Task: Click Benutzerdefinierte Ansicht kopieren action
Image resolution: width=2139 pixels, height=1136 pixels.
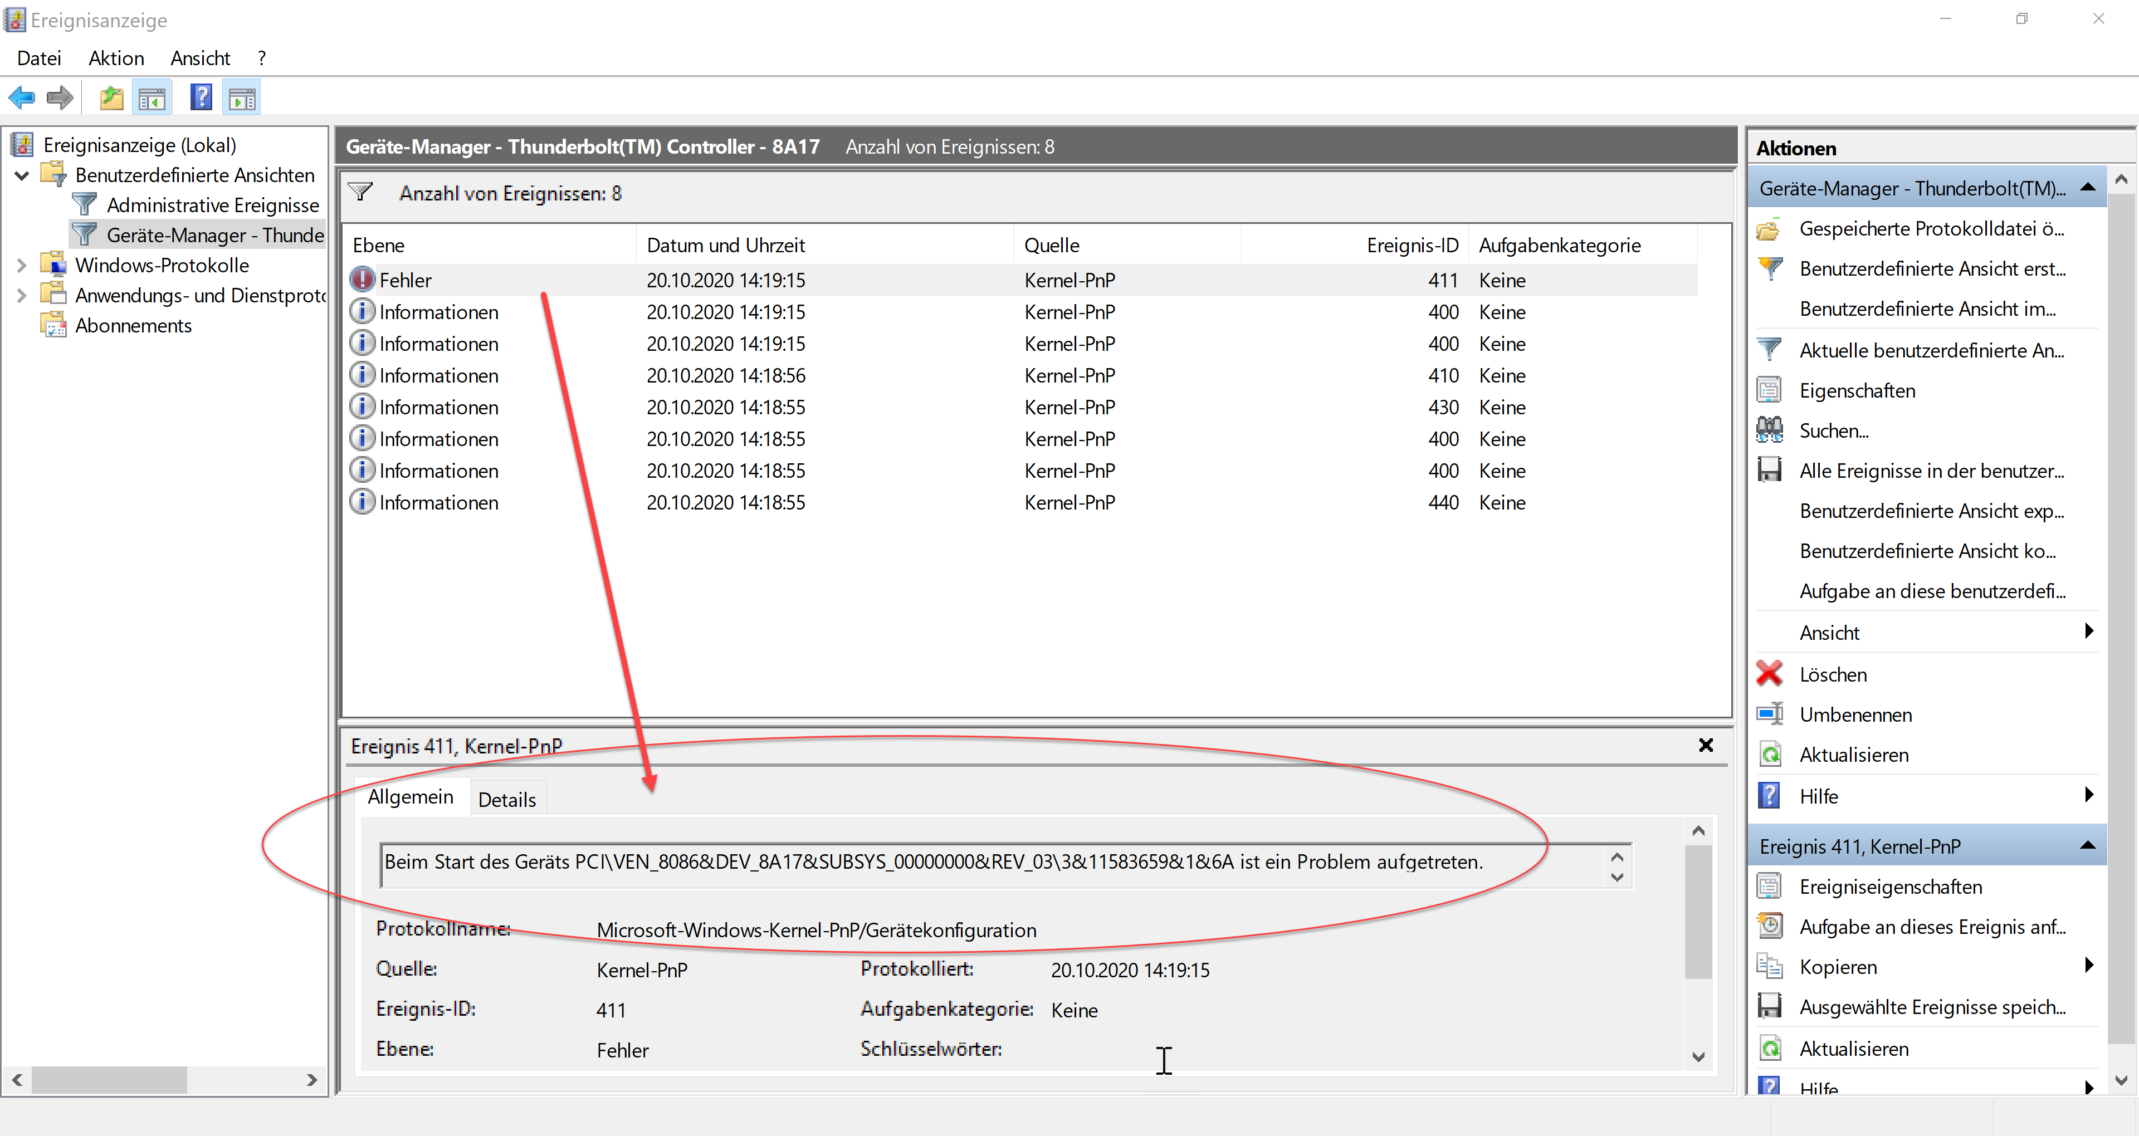Action: tap(1927, 551)
